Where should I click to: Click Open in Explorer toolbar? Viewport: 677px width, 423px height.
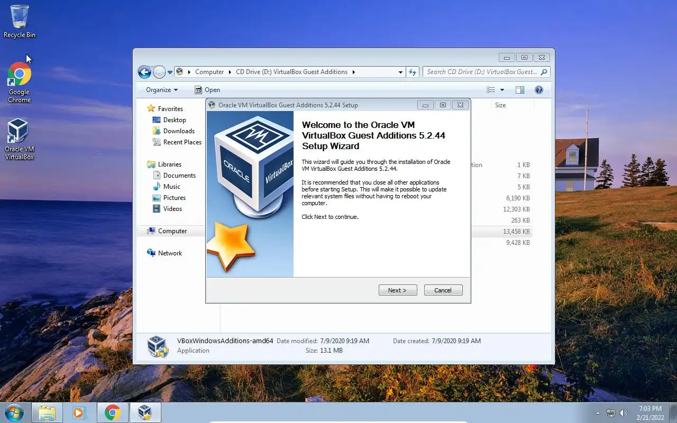tap(207, 90)
